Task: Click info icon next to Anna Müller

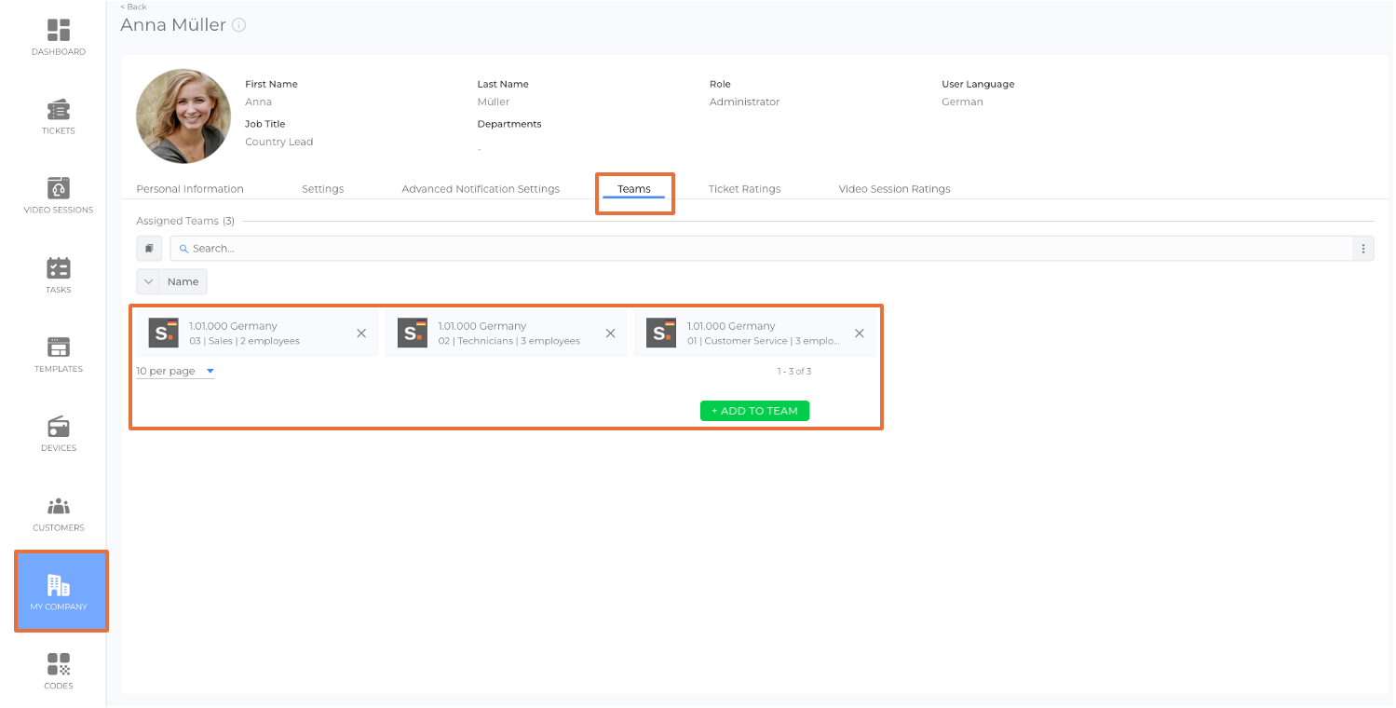Action: (x=239, y=25)
